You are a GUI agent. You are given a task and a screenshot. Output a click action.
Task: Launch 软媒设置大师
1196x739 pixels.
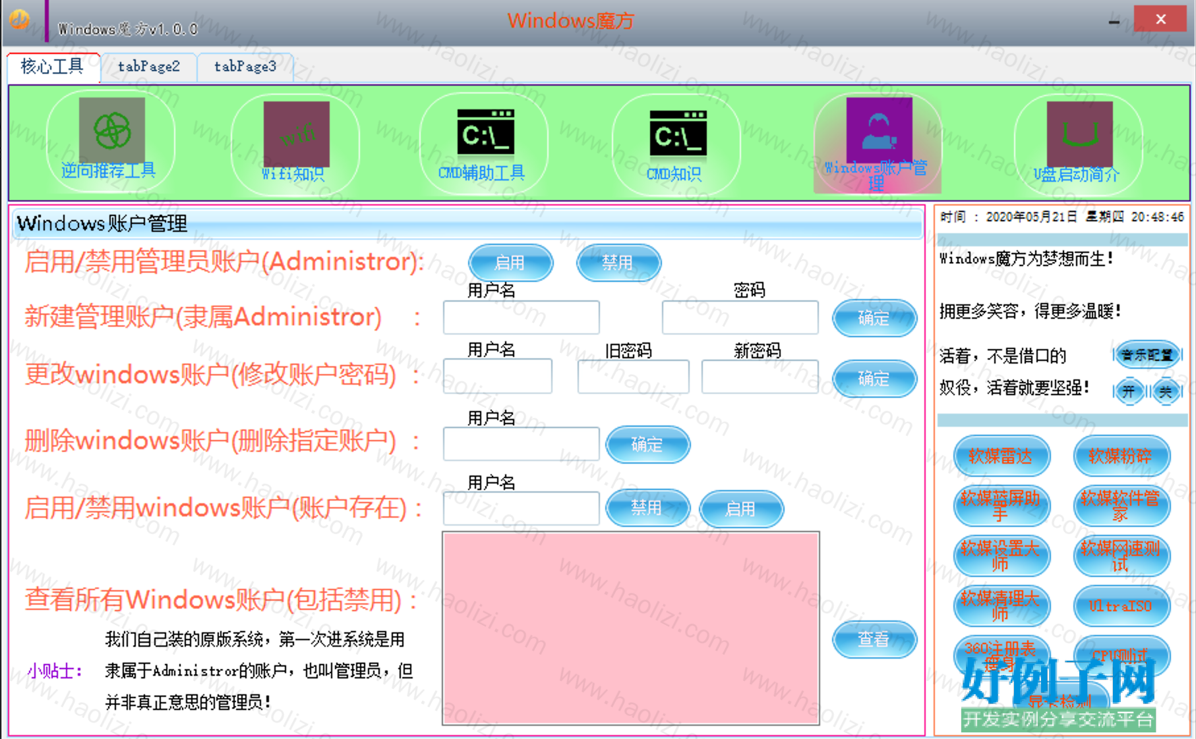click(x=1002, y=556)
